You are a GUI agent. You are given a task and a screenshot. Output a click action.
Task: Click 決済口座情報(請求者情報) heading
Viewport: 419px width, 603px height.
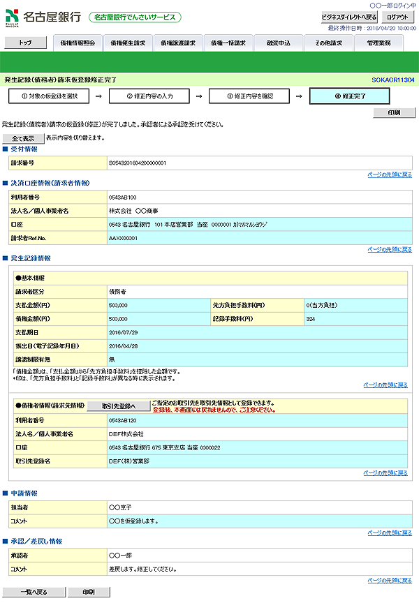point(50,183)
